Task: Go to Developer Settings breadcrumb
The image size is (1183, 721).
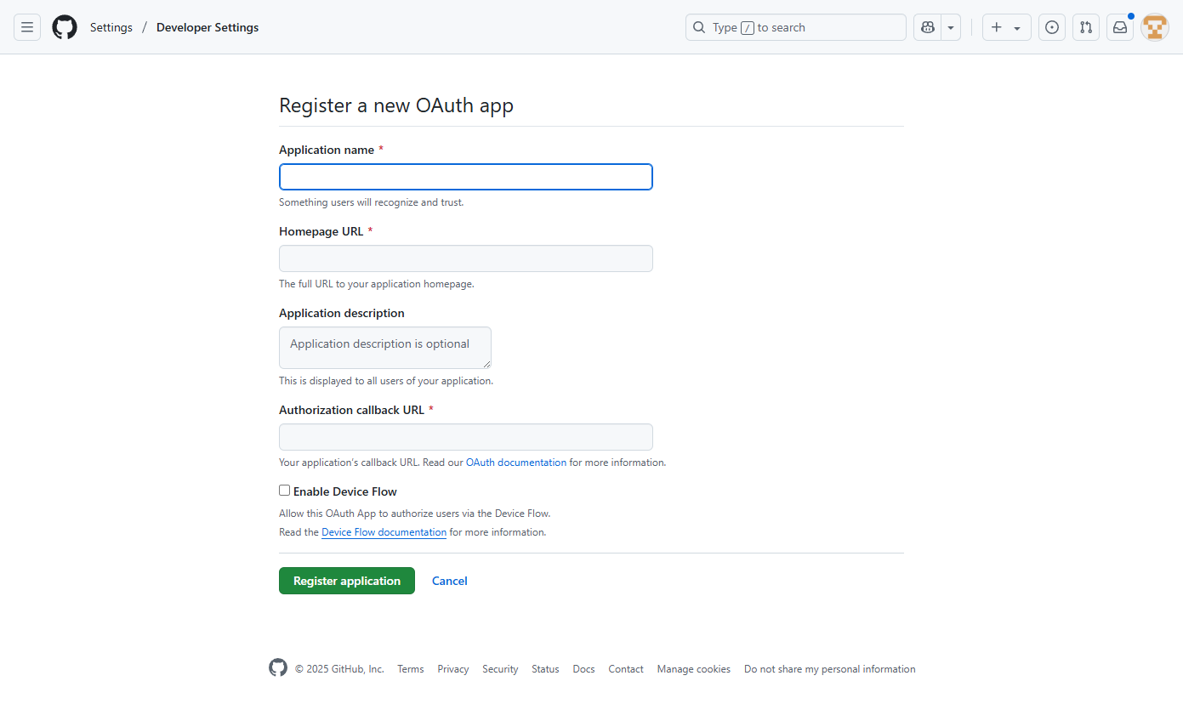Action: click(x=208, y=27)
